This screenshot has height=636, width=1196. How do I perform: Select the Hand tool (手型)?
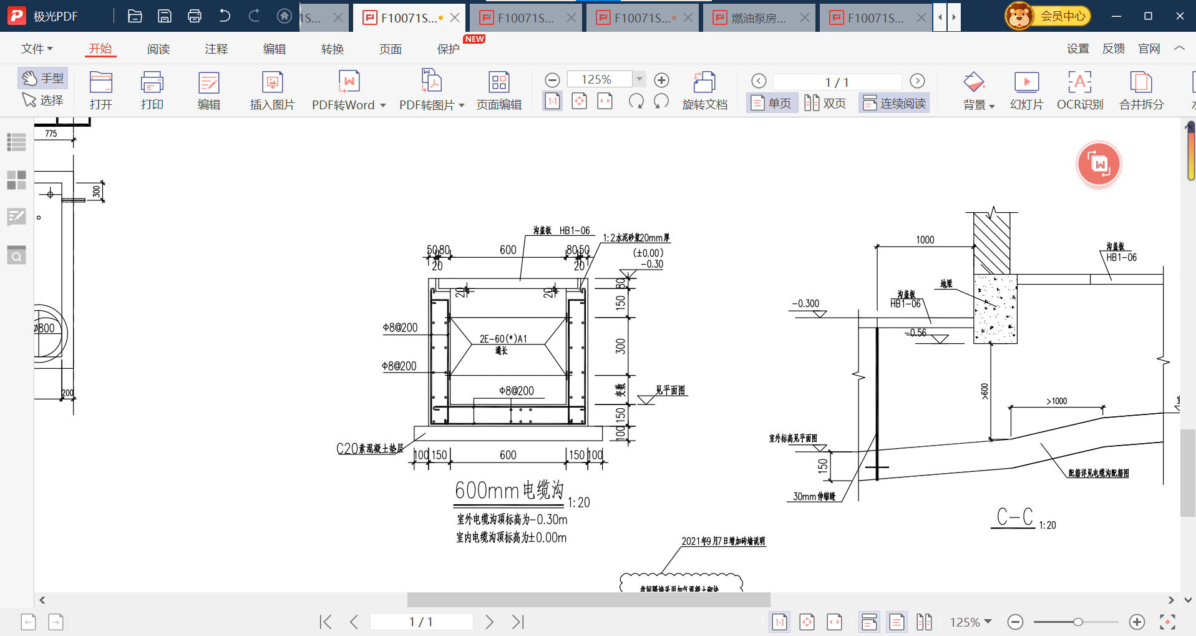43,78
